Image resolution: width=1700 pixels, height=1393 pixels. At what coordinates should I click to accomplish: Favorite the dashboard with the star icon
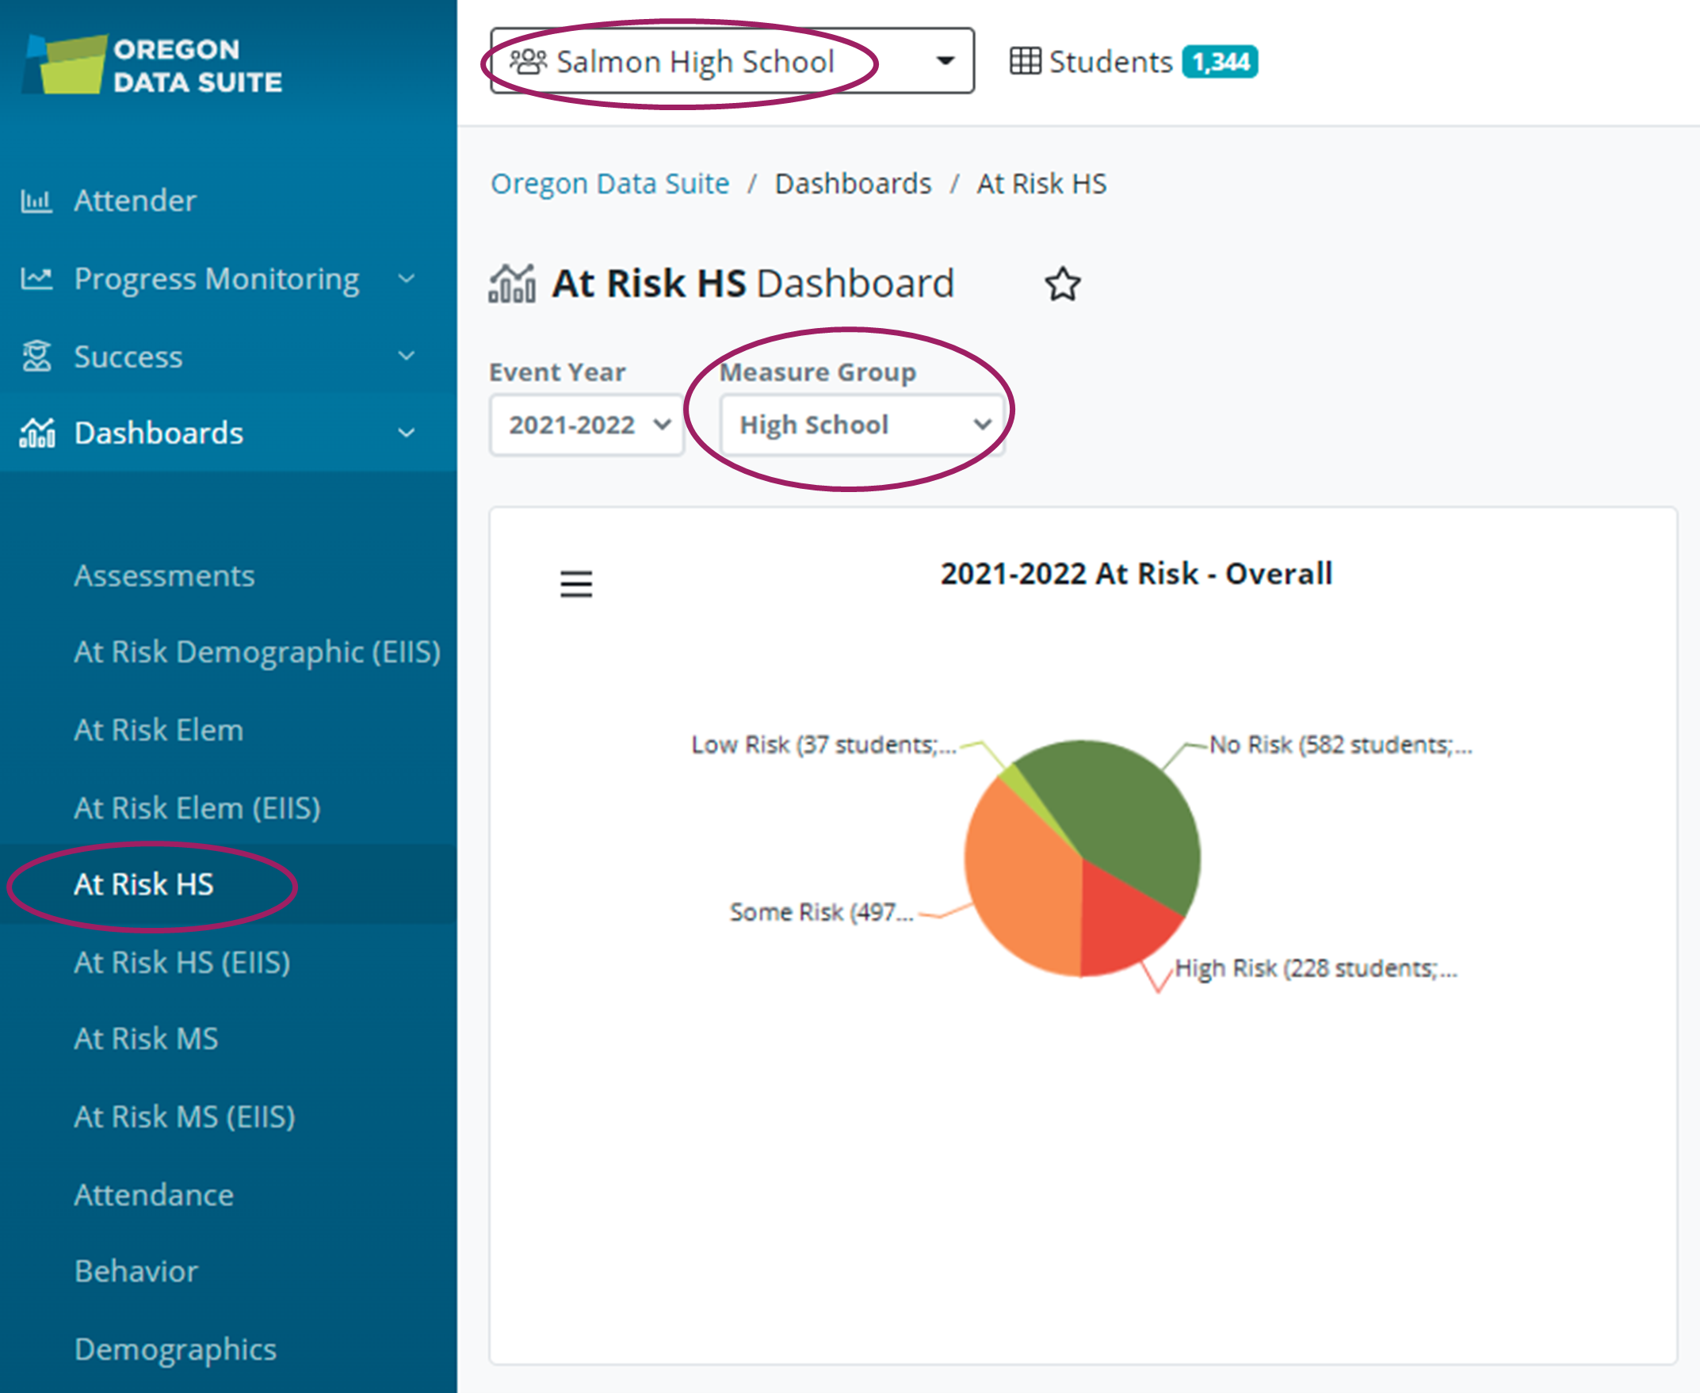click(x=1062, y=284)
